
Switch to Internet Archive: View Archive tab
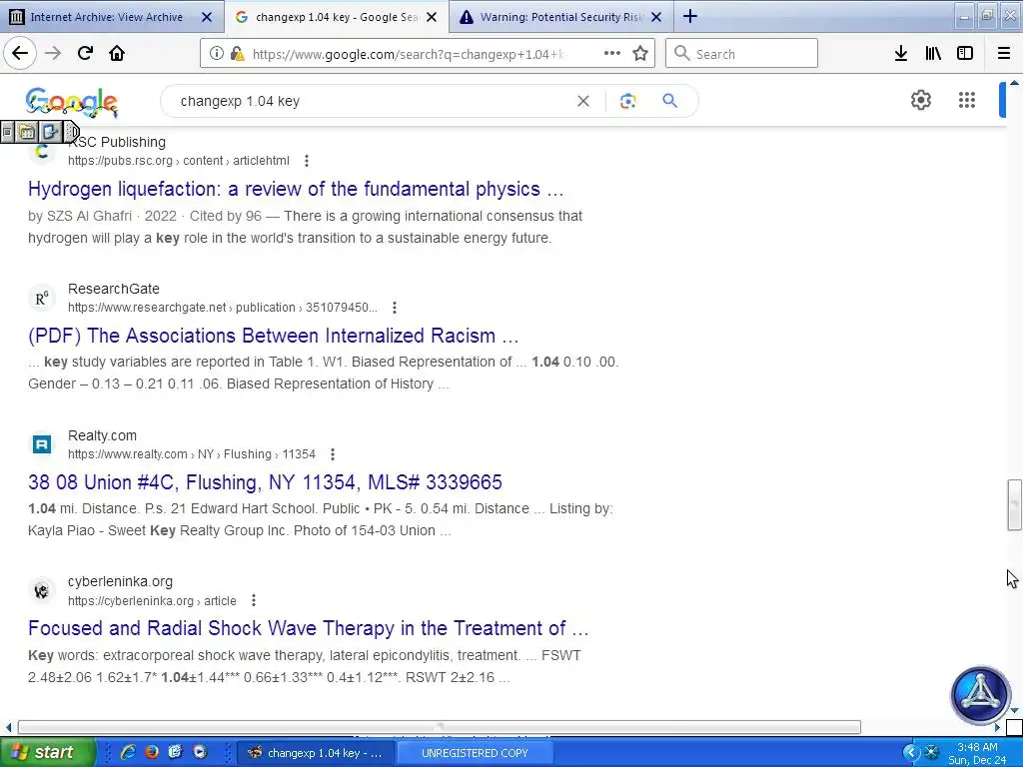[106, 17]
